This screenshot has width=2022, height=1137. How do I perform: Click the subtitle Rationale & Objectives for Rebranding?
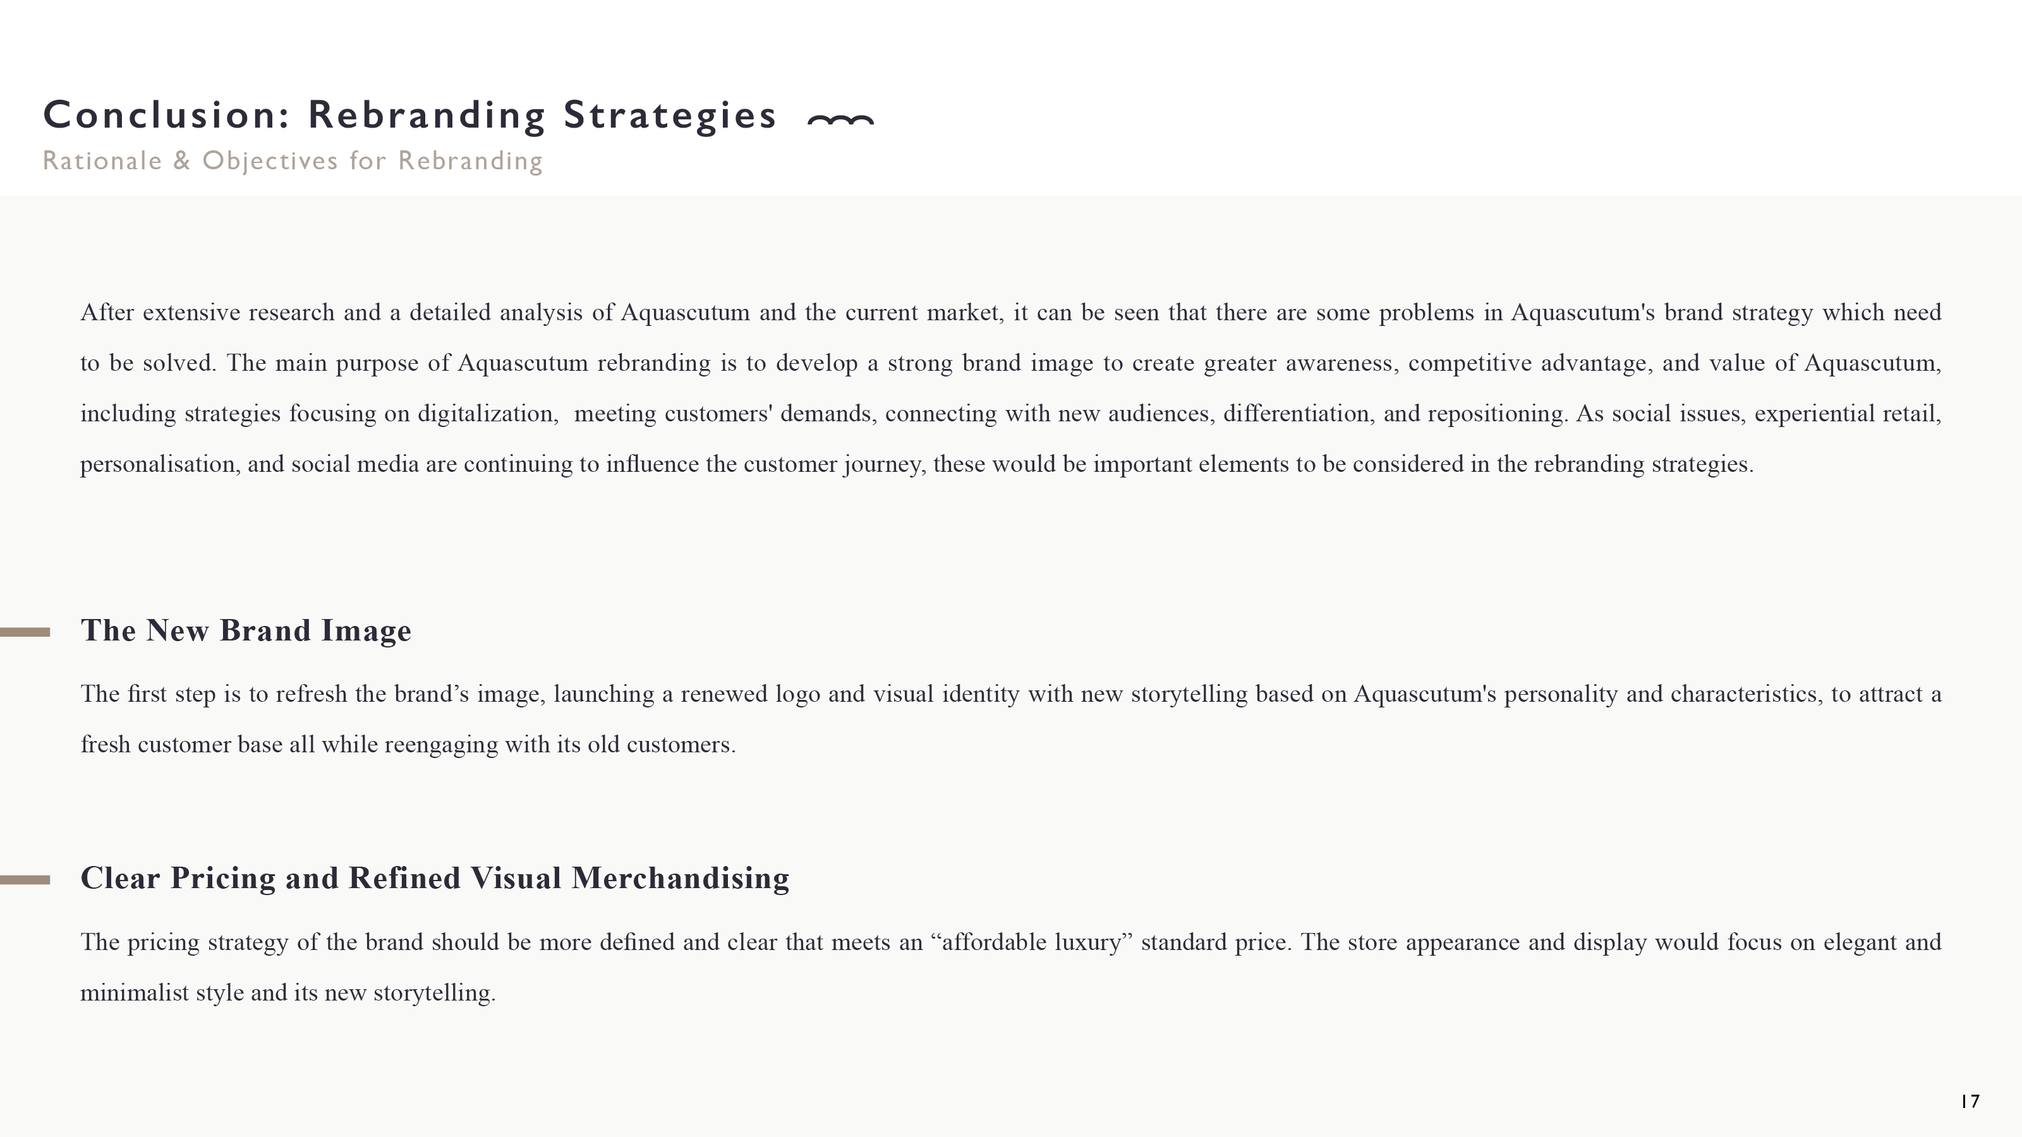(x=292, y=161)
